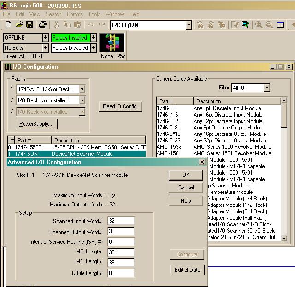Create a new file with toolbar icon
295x287 pixels.
8,24
